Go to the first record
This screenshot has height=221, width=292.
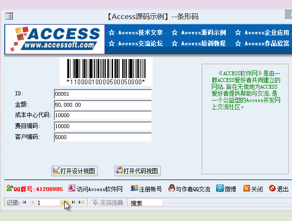pyautogui.click(x=24, y=202)
